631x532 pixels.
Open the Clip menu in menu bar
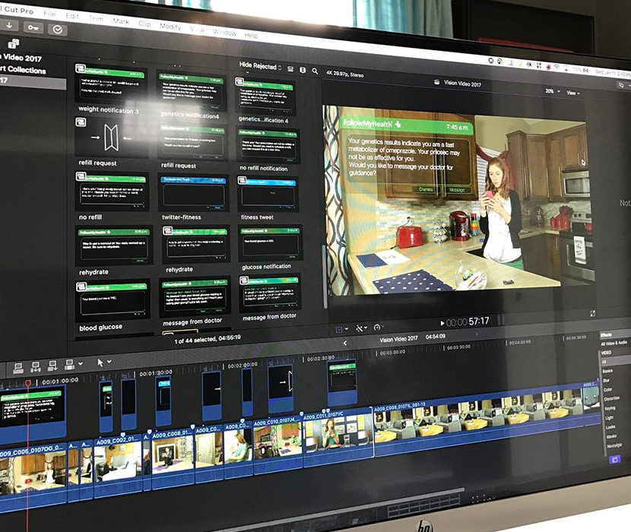point(144,24)
